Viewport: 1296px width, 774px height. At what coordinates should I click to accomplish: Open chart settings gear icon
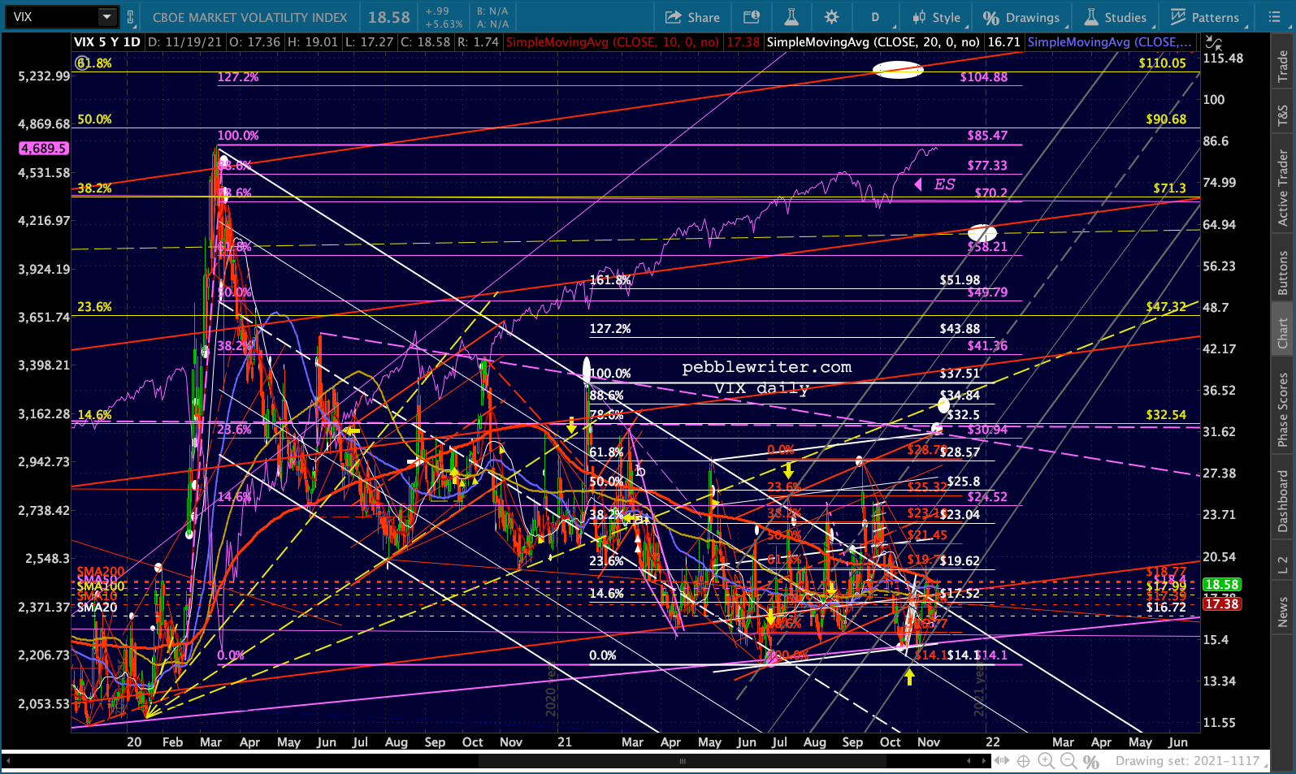[831, 17]
